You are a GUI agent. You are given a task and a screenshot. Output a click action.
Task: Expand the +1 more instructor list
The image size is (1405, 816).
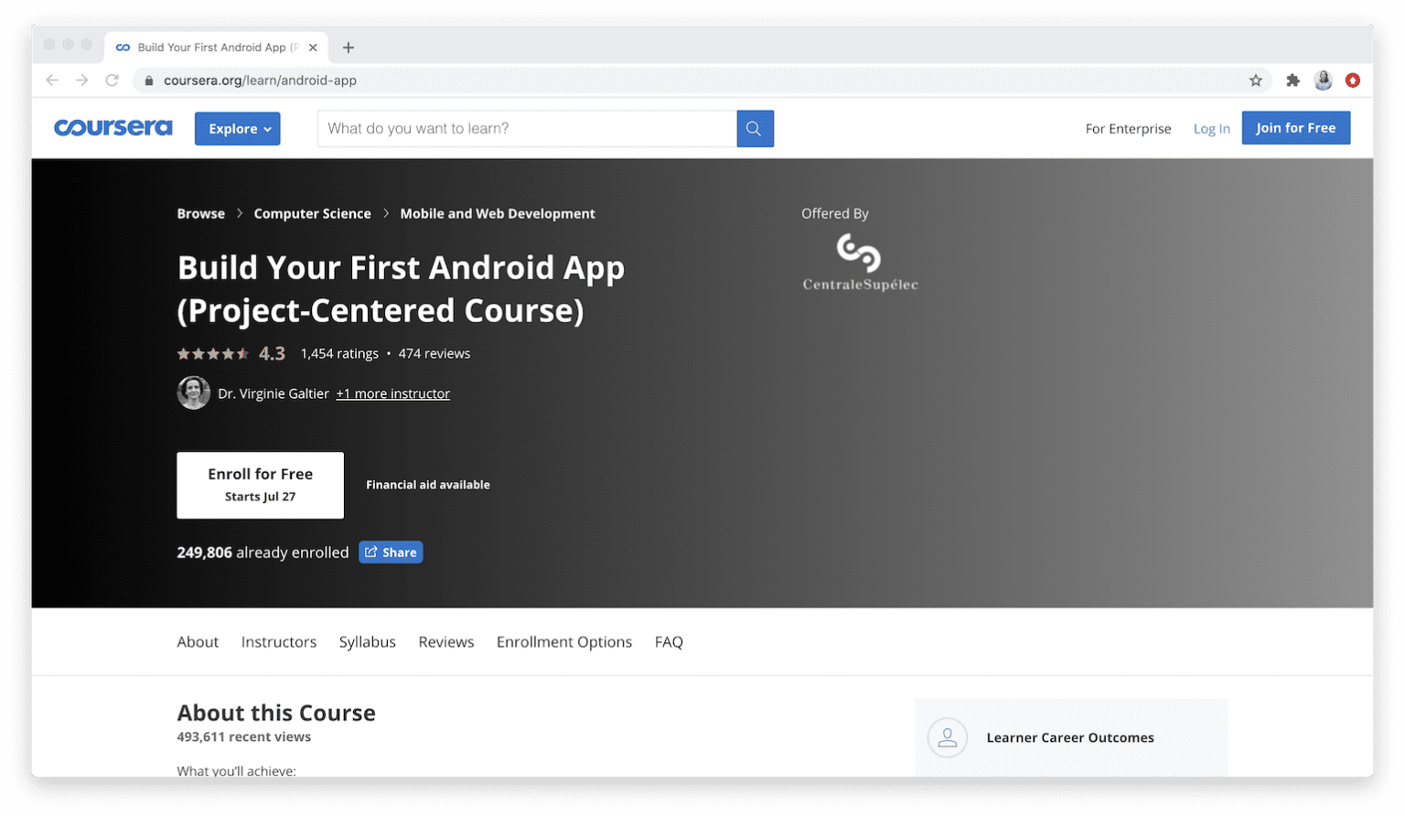(x=392, y=393)
